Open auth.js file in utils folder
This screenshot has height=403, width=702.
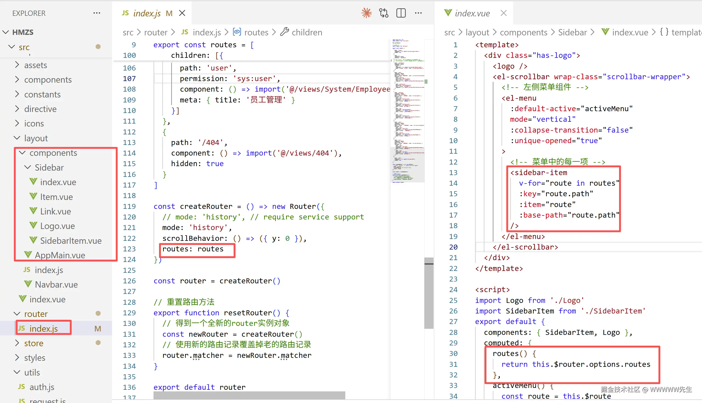(x=41, y=387)
